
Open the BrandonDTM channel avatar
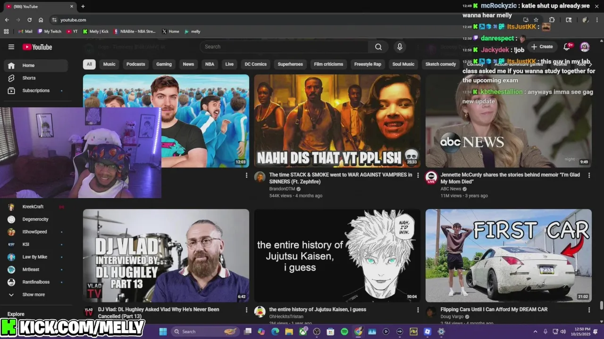(x=260, y=177)
